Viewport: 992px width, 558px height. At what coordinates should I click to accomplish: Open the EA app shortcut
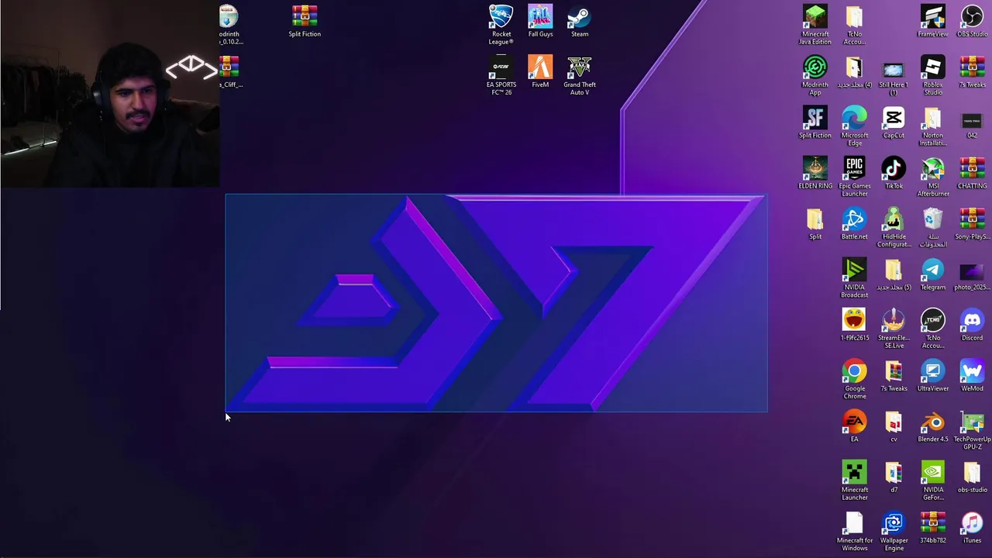(854, 425)
